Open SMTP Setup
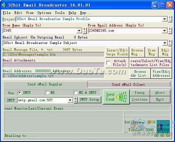The height and width of the screenshot is (142, 175). [89, 100]
